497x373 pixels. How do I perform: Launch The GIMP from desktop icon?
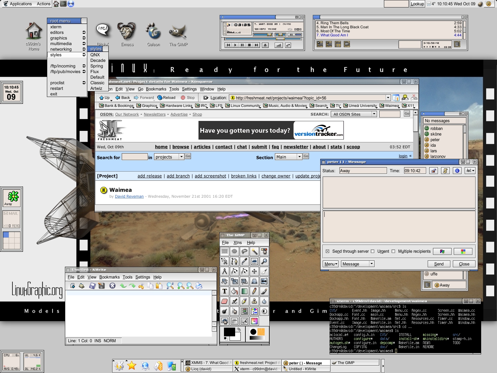tap(178, 34)
